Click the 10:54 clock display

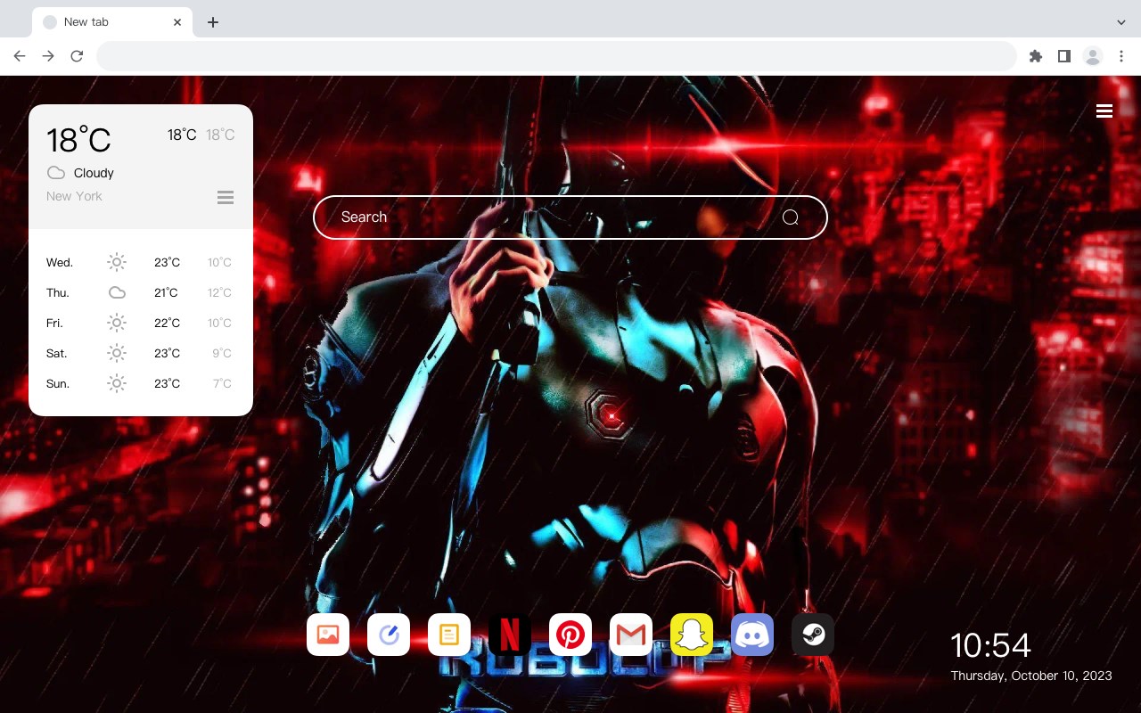990,645
